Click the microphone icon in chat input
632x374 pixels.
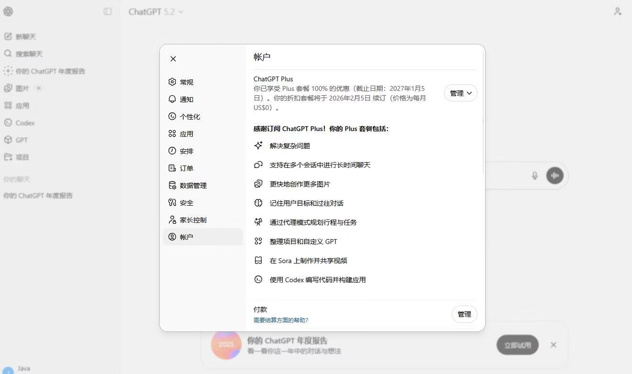534,176
